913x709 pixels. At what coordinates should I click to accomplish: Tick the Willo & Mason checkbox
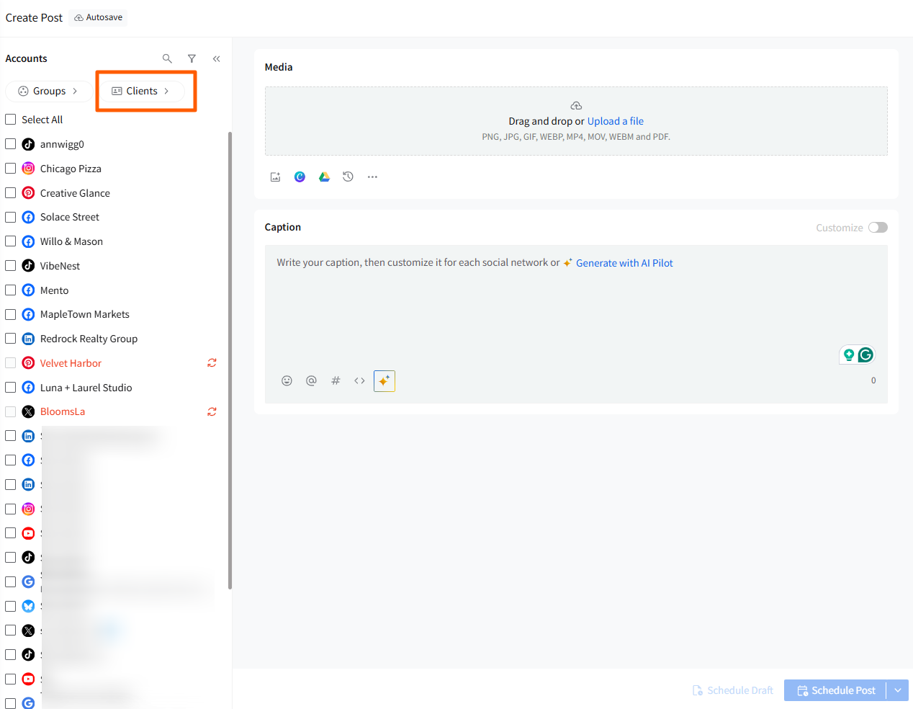(x=11, y=241)
